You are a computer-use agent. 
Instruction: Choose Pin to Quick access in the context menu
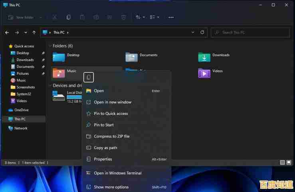(111, 114)
